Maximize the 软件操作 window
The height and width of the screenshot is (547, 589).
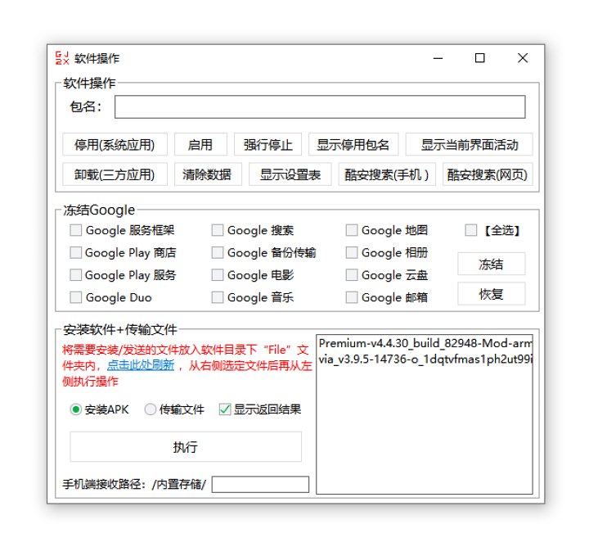[x=479, y=58]
